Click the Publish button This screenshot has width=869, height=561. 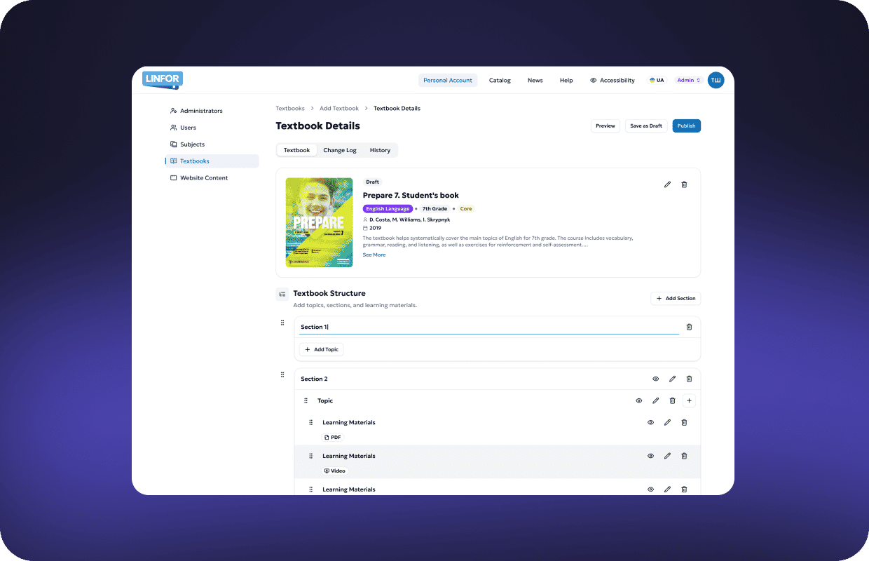(x=687, y=126)
